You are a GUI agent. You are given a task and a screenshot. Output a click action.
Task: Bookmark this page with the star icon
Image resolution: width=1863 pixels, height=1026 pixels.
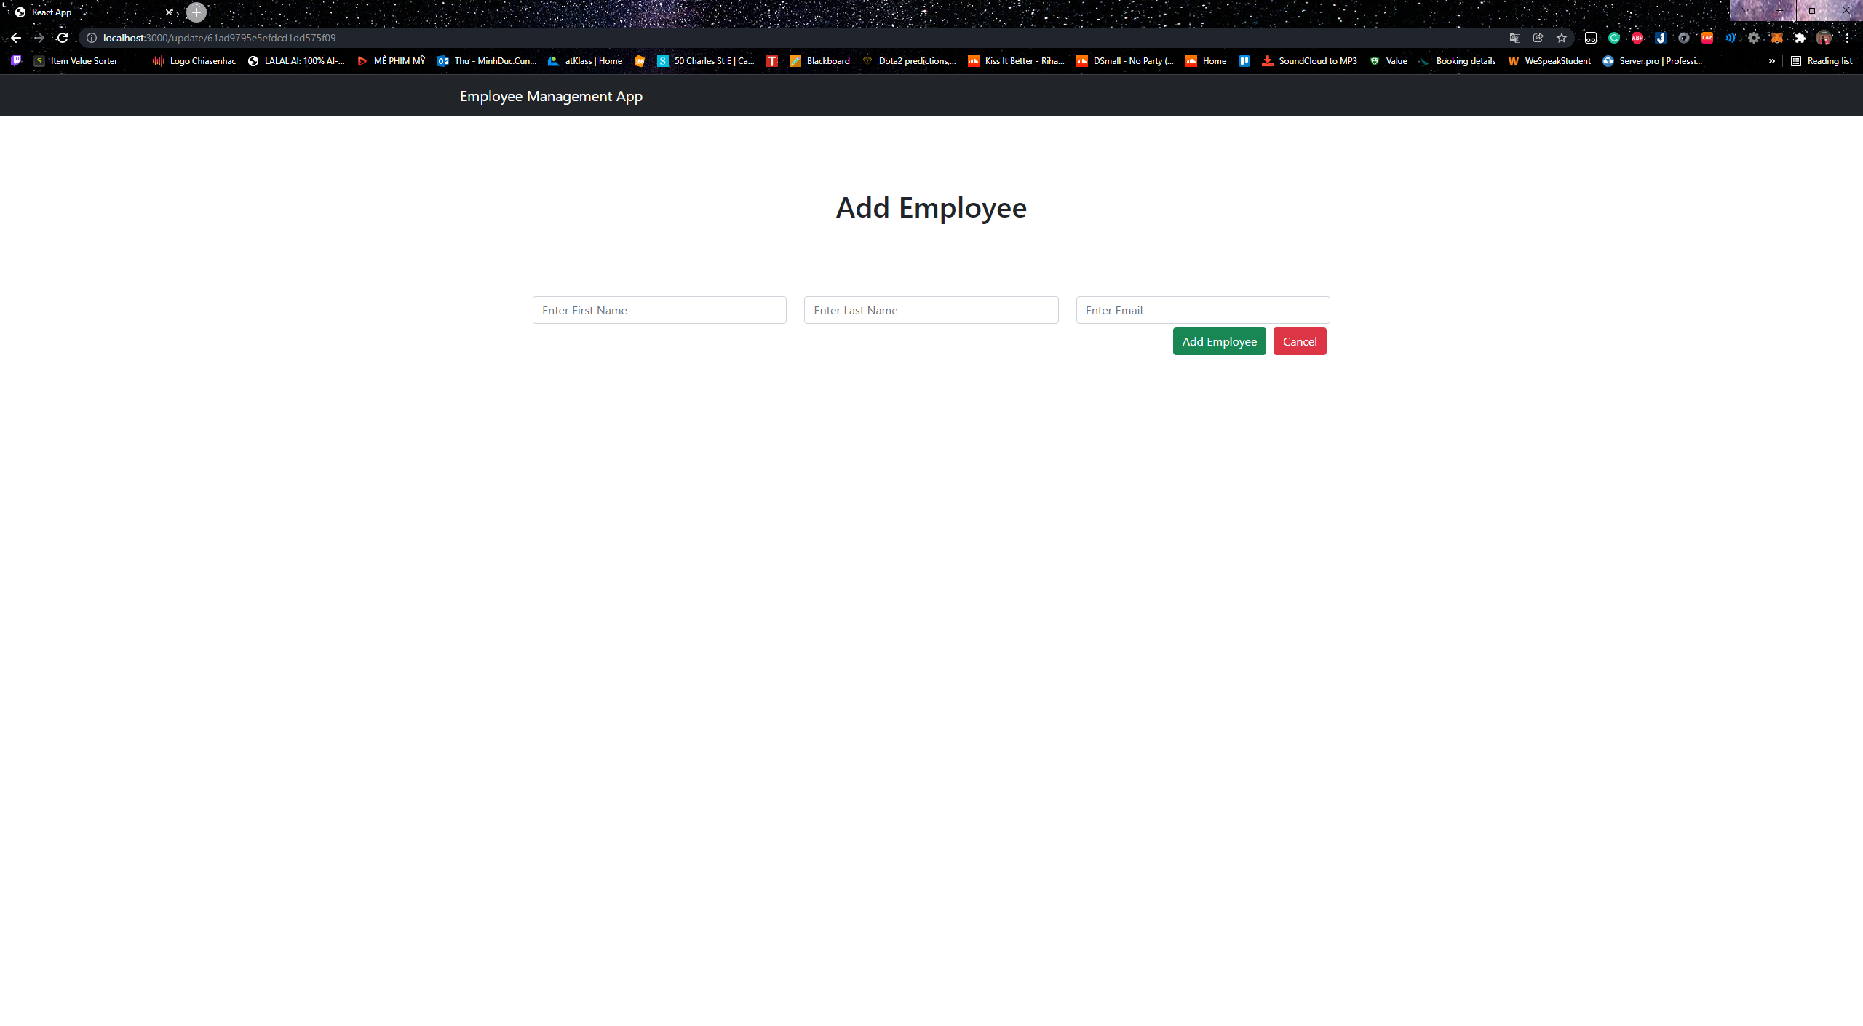[1560, 38]
